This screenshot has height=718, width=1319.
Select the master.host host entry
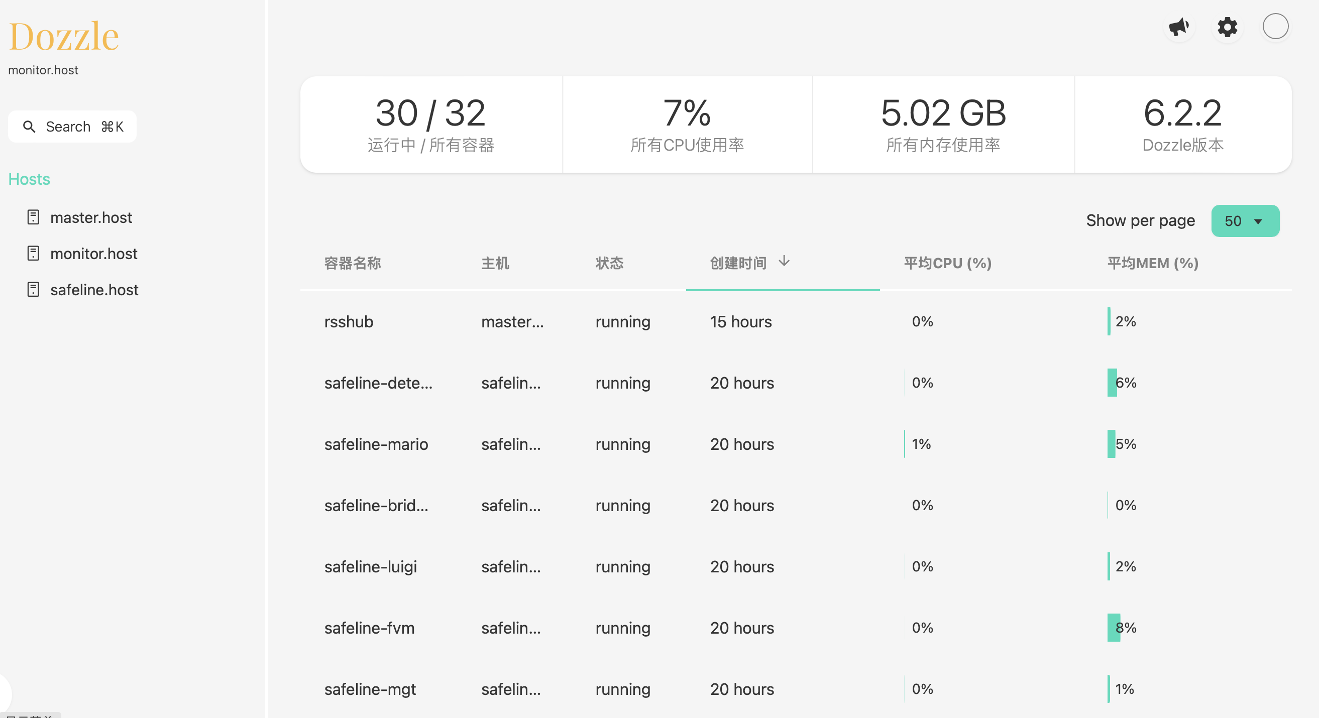click(x=91, y=217)
